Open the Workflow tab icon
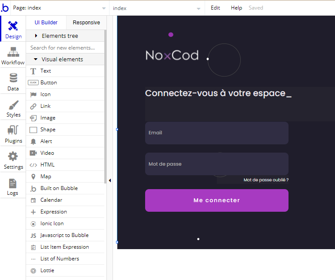The height and width of the screenshot is (280, 335). 13,55
